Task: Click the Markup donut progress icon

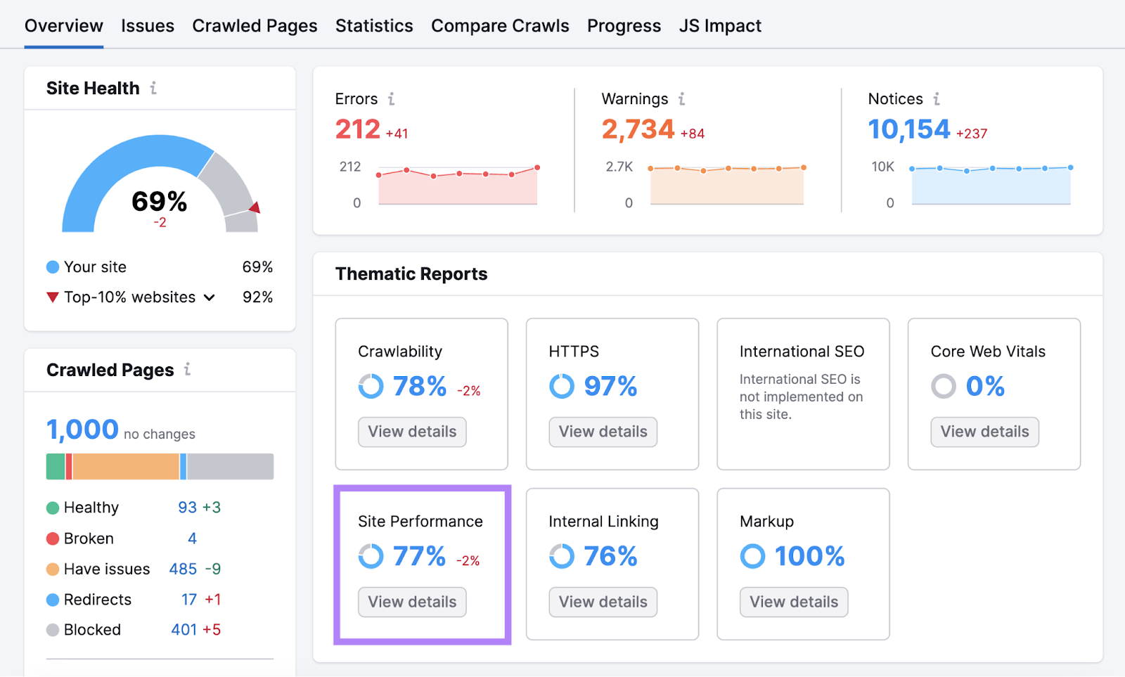Action: [x=752, y=556]
